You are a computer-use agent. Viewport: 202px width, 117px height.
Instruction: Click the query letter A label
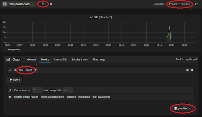10,70
